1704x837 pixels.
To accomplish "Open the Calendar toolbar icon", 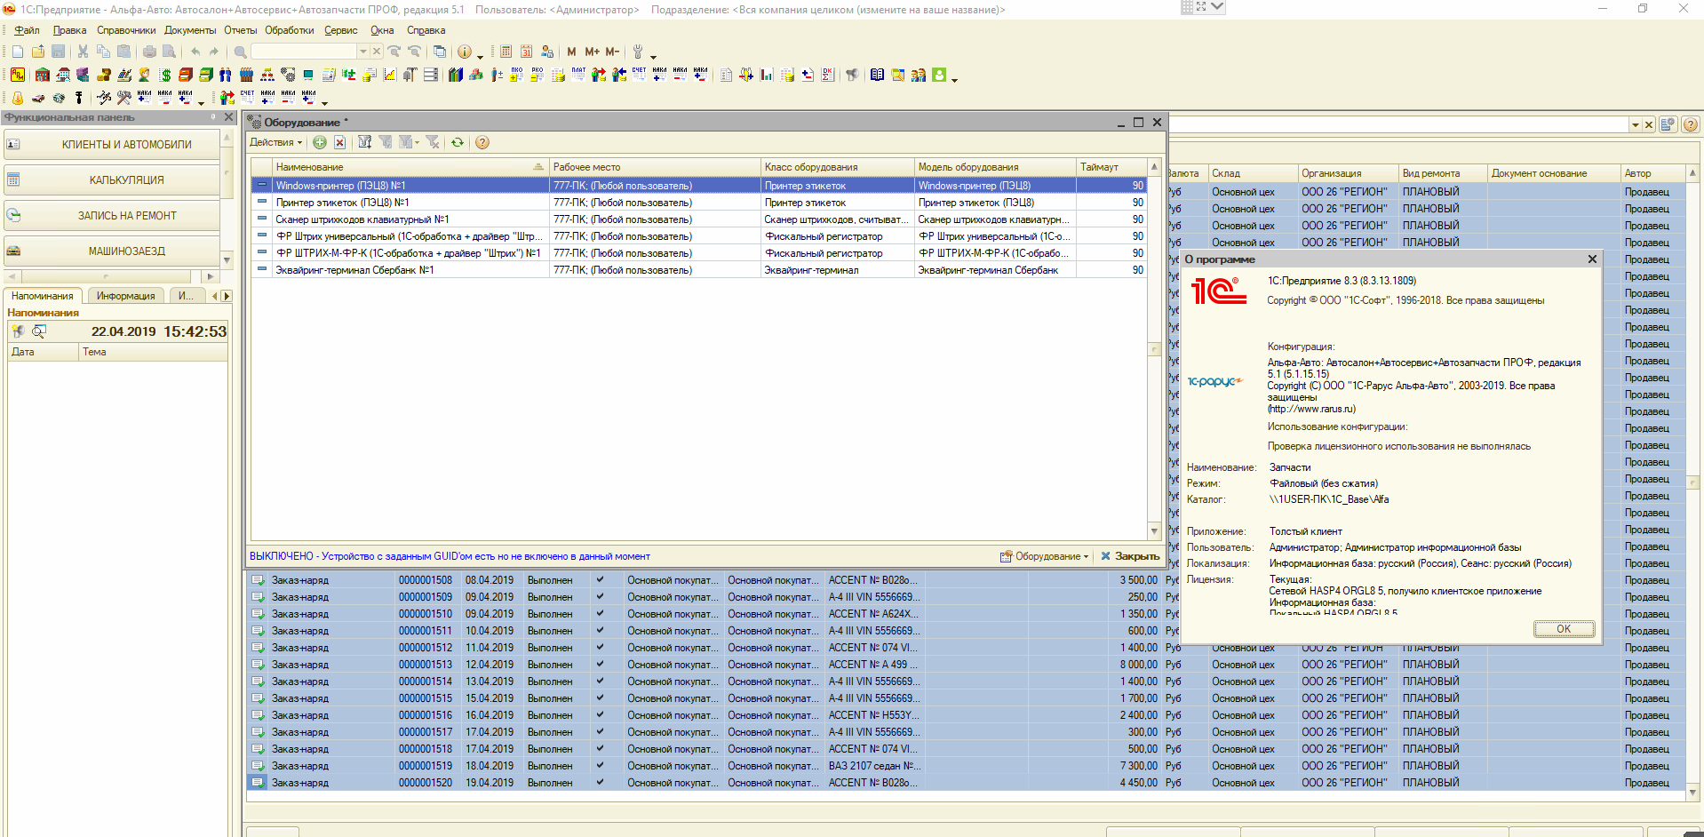I will point(526,52).
